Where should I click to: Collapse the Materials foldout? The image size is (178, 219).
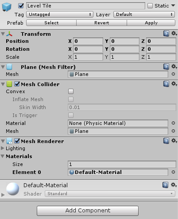[x=3, y=156]
